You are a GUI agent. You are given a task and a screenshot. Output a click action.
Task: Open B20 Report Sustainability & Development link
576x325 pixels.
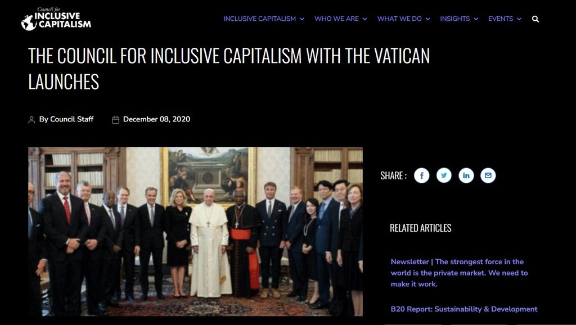point(464,309)
